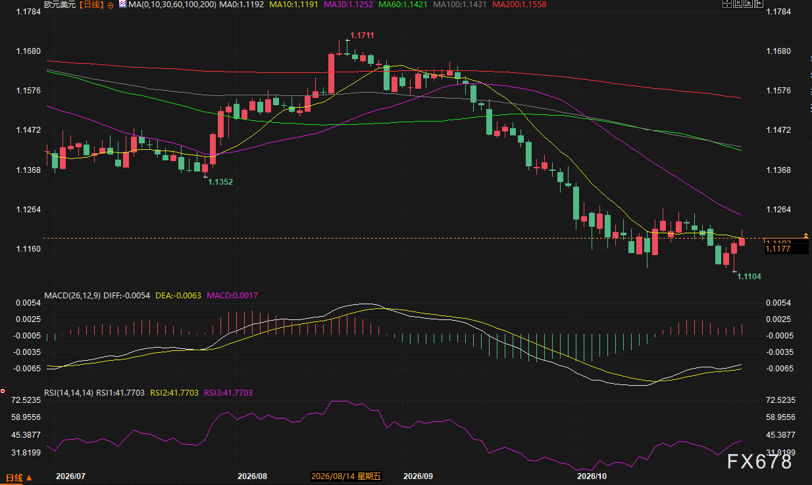
Task: Click the MA0:1.1192 legend value
Action: (x=241, y=5)
